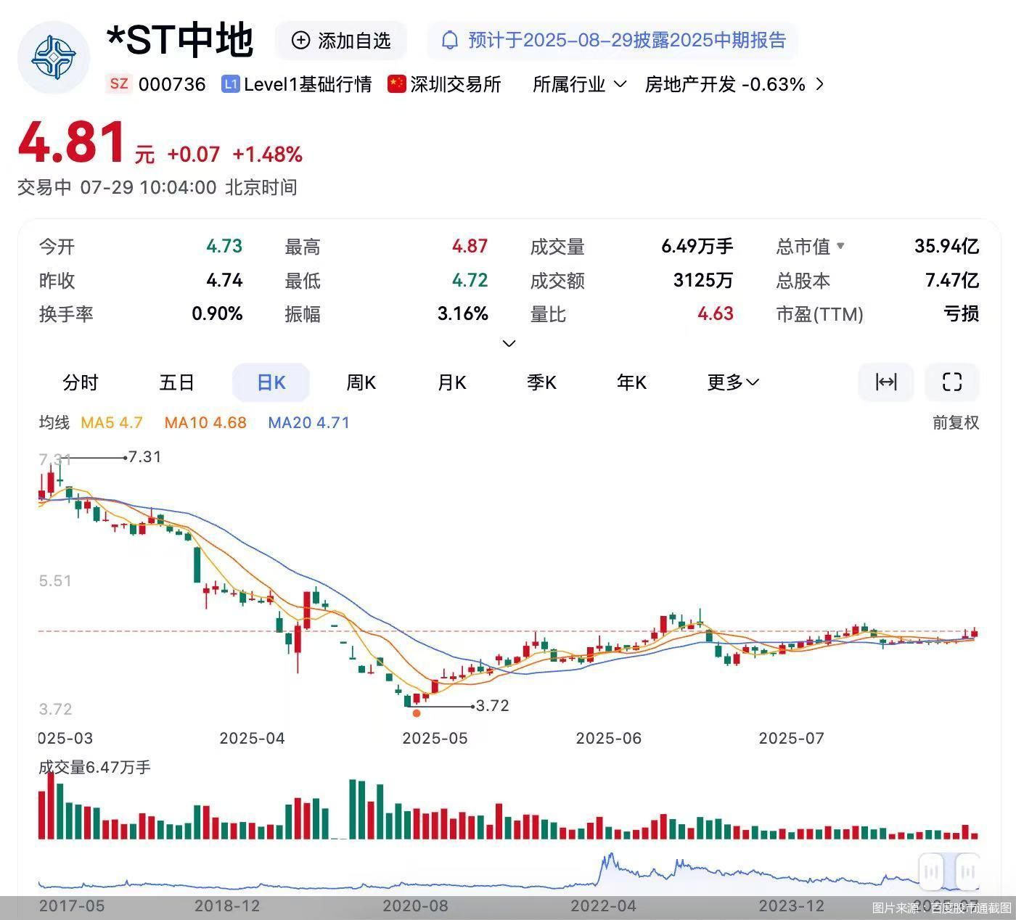Click Level1基础行情 label
The image size is (1016, 920).
pyautogui.click(x=308, y=84)
